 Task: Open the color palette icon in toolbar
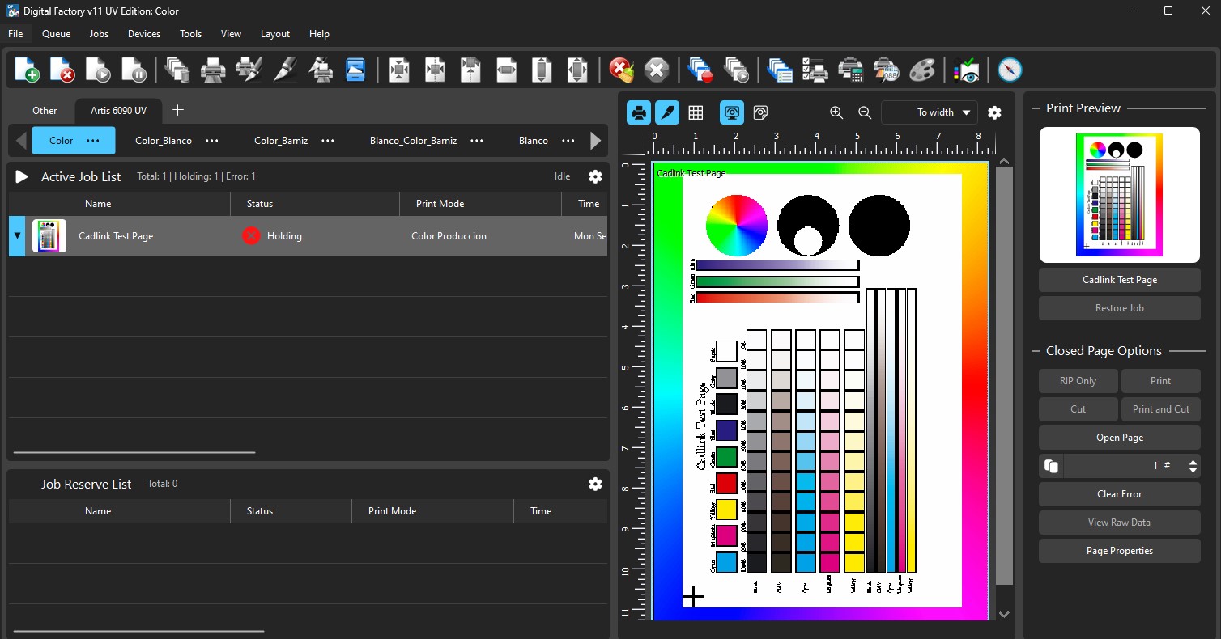[922, 70]
